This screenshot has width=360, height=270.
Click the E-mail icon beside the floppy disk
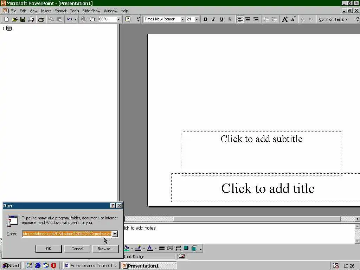coord(31,19)
